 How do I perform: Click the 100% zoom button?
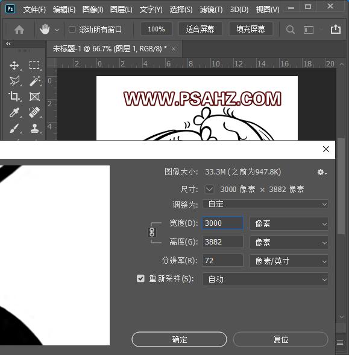click(x=156, y=29)
